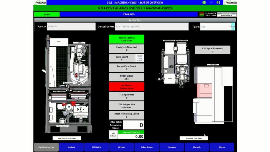Open the Alarms tab
Viewport: 270px width, 152px height.
[x=222, y=147]
